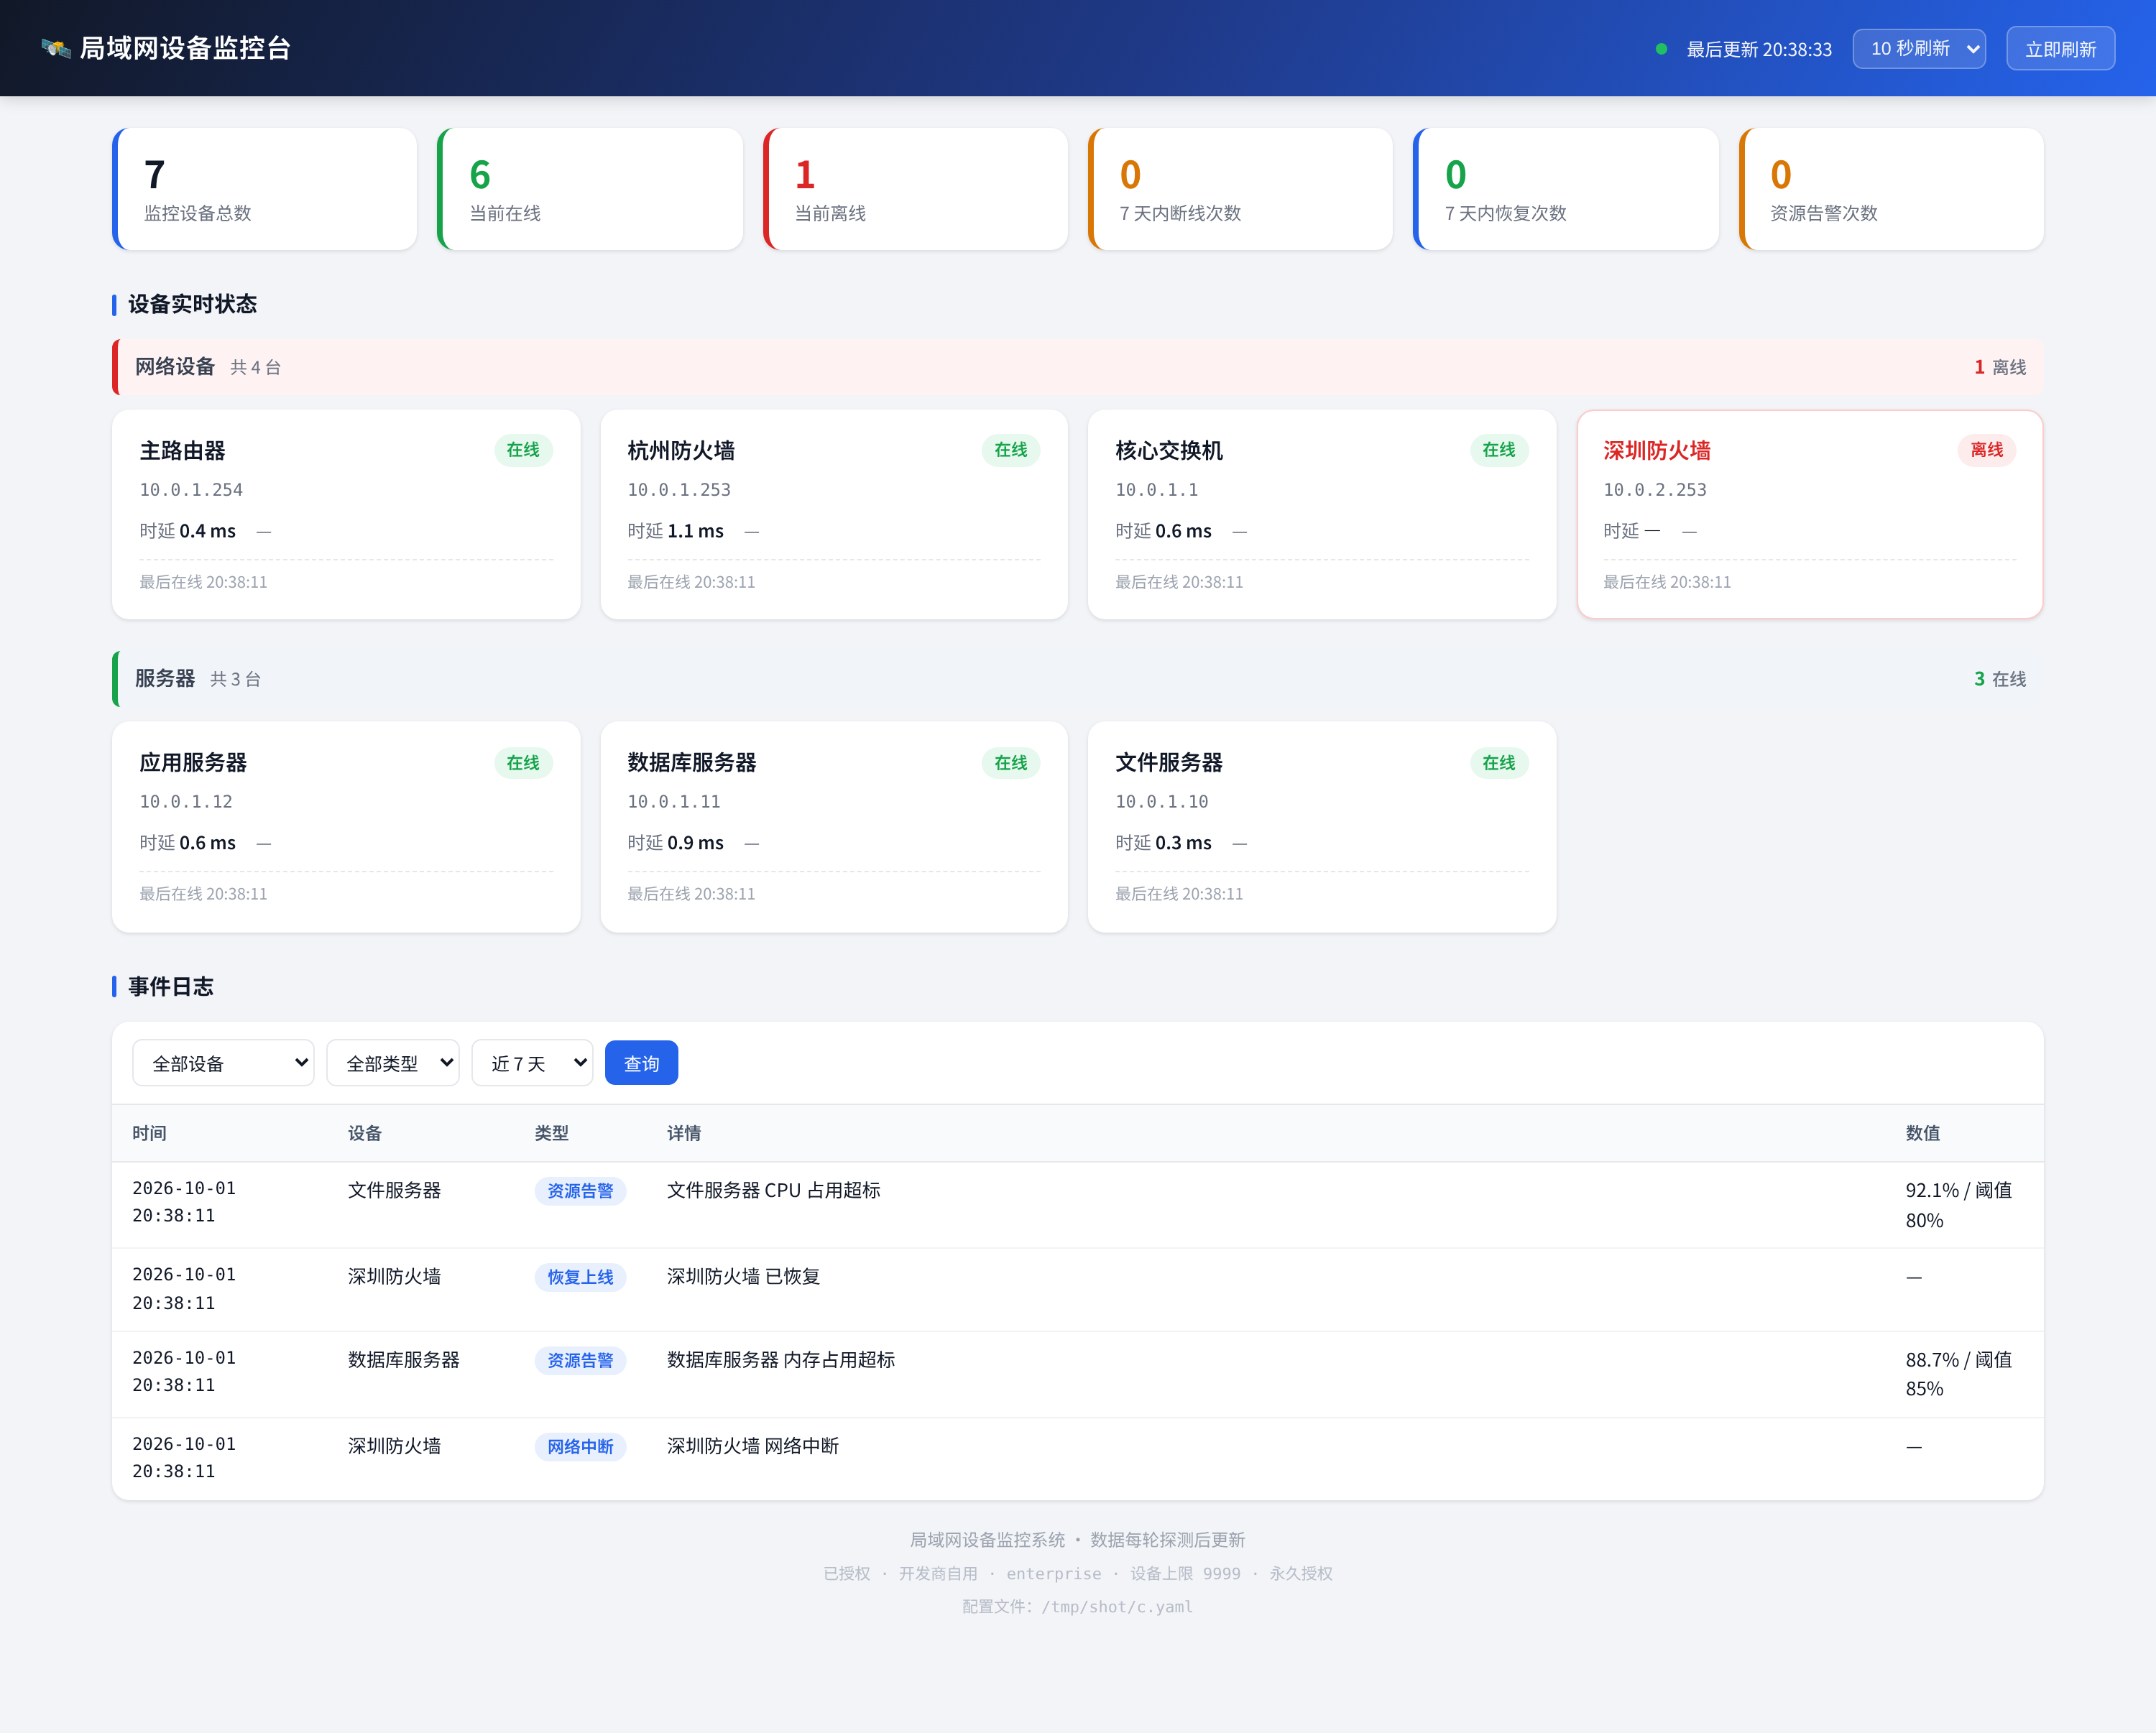Click 资源告警 tag in 文件服务器 log row
The width and height of the screenshot is (2156, 1733).
pos(580,1191)
